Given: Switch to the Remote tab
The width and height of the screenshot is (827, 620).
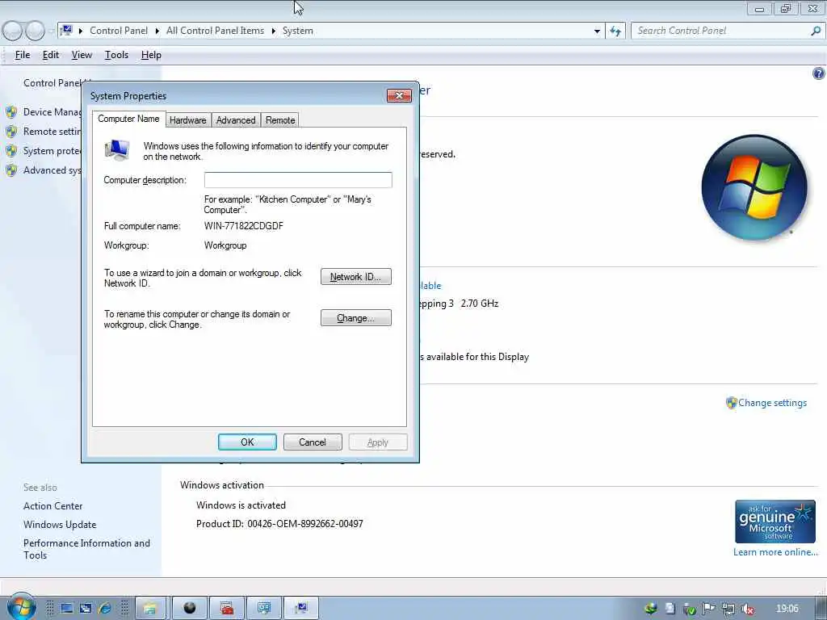Looking at the screenshot, I should (280, 120).
